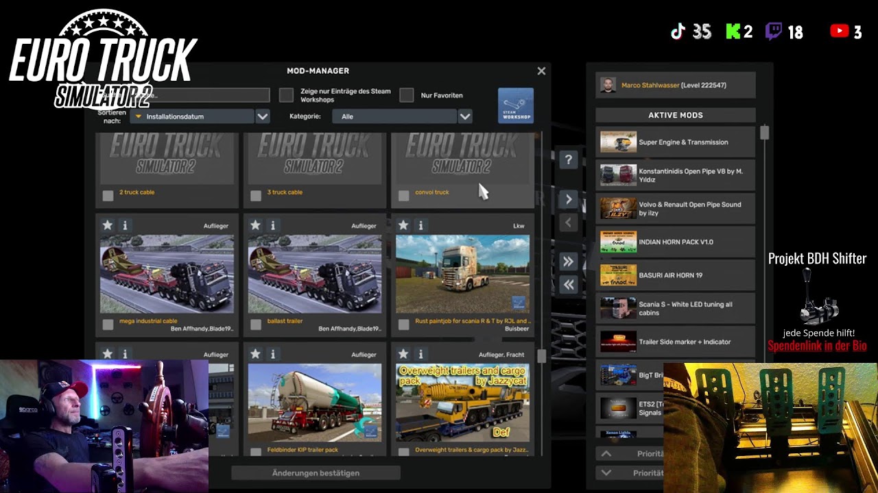Screen dimensions: 878x493
Task: Click the 2 truck cable mod name
Action: tap(137, 192)
